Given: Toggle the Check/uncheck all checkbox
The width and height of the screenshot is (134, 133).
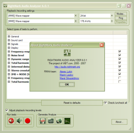Looking at the screenshot, I should [x=106, y=103].
